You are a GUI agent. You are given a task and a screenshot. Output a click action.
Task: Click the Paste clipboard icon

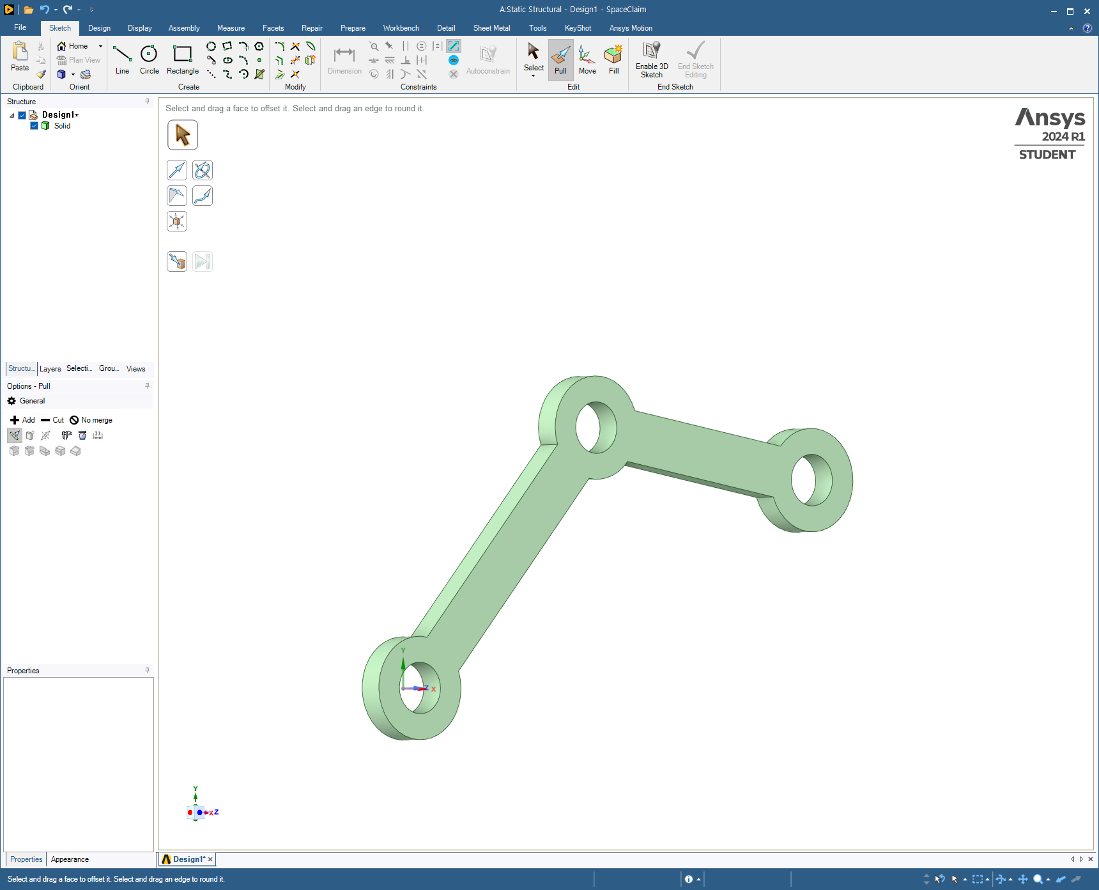coord(20,56)
